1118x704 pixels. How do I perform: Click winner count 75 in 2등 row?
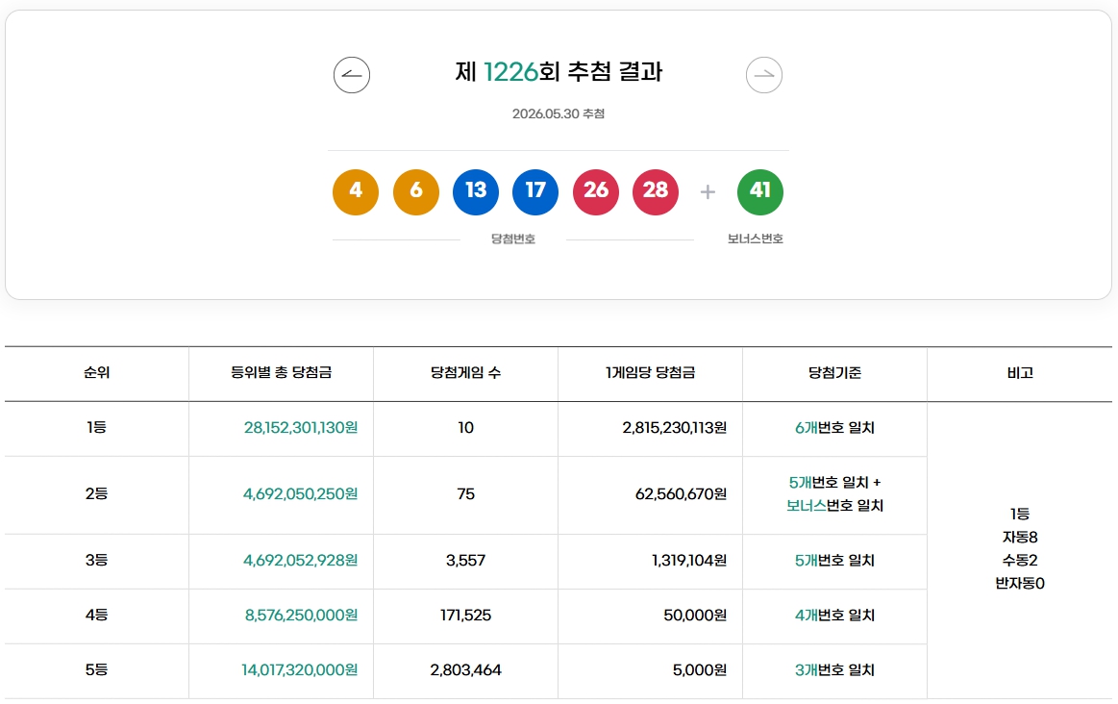(x=465, y=493)
